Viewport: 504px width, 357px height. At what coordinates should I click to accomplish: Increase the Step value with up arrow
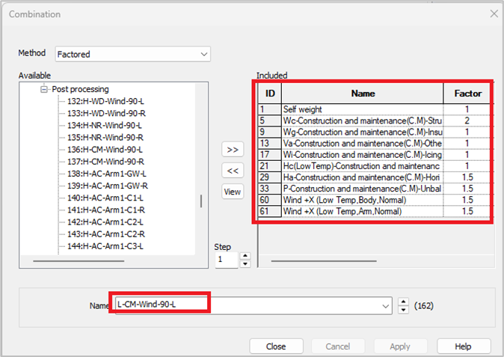245,256
